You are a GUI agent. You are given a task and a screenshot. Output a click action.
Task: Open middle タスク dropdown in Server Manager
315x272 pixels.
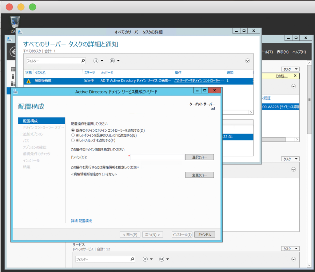(290, 159)
